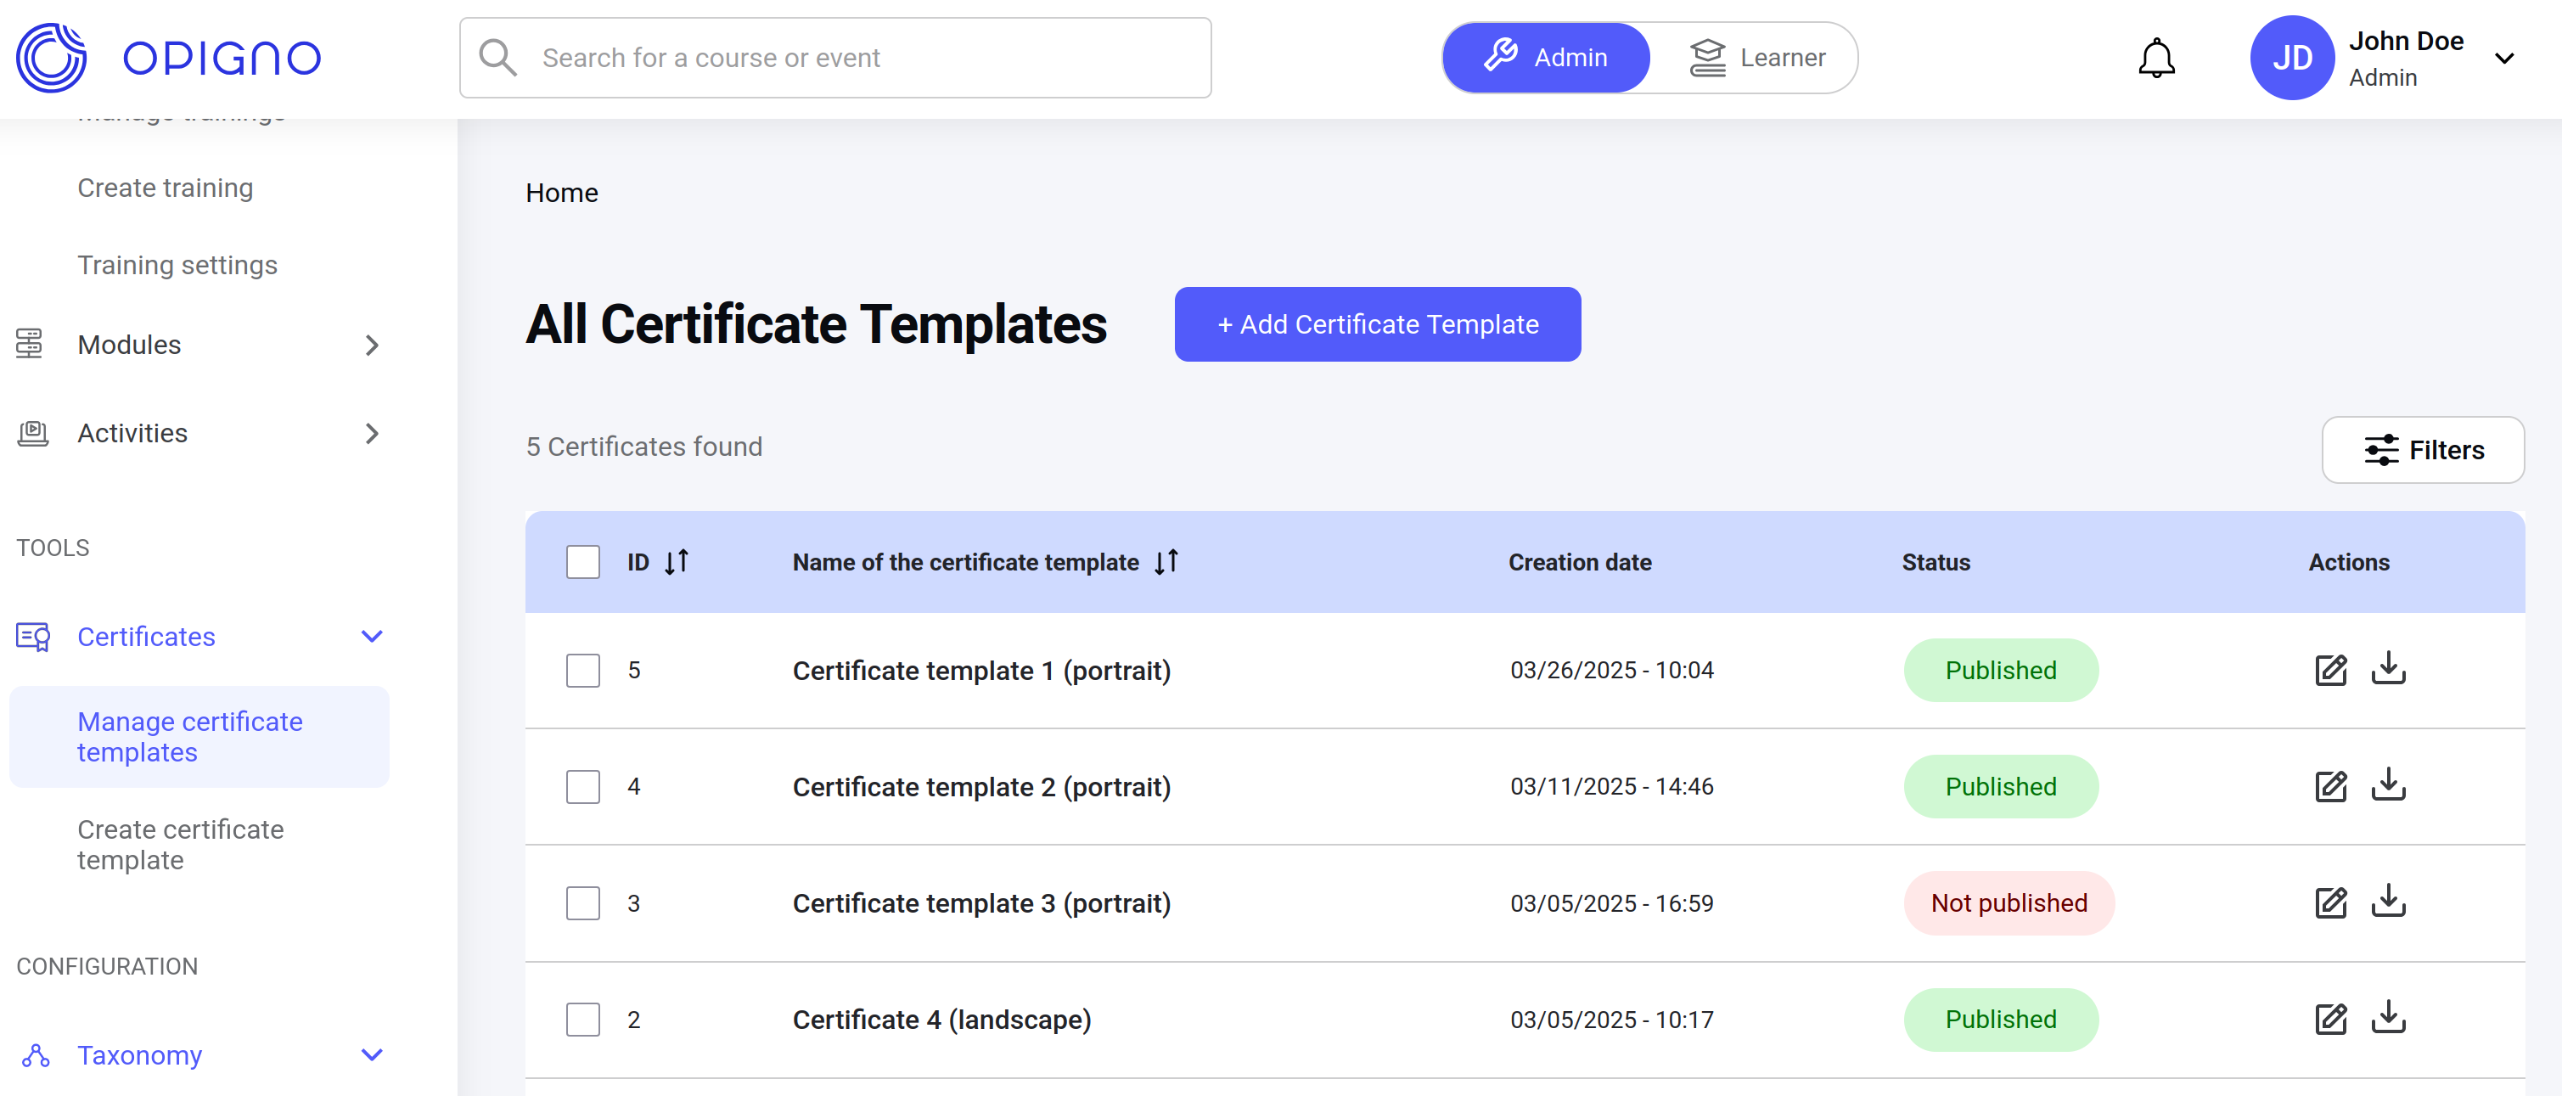The height and width of the screenshot is (1096, 2562).
Task: Click the Opigno logo
Action: [168, 58]
